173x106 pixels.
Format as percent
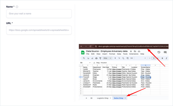119,58
